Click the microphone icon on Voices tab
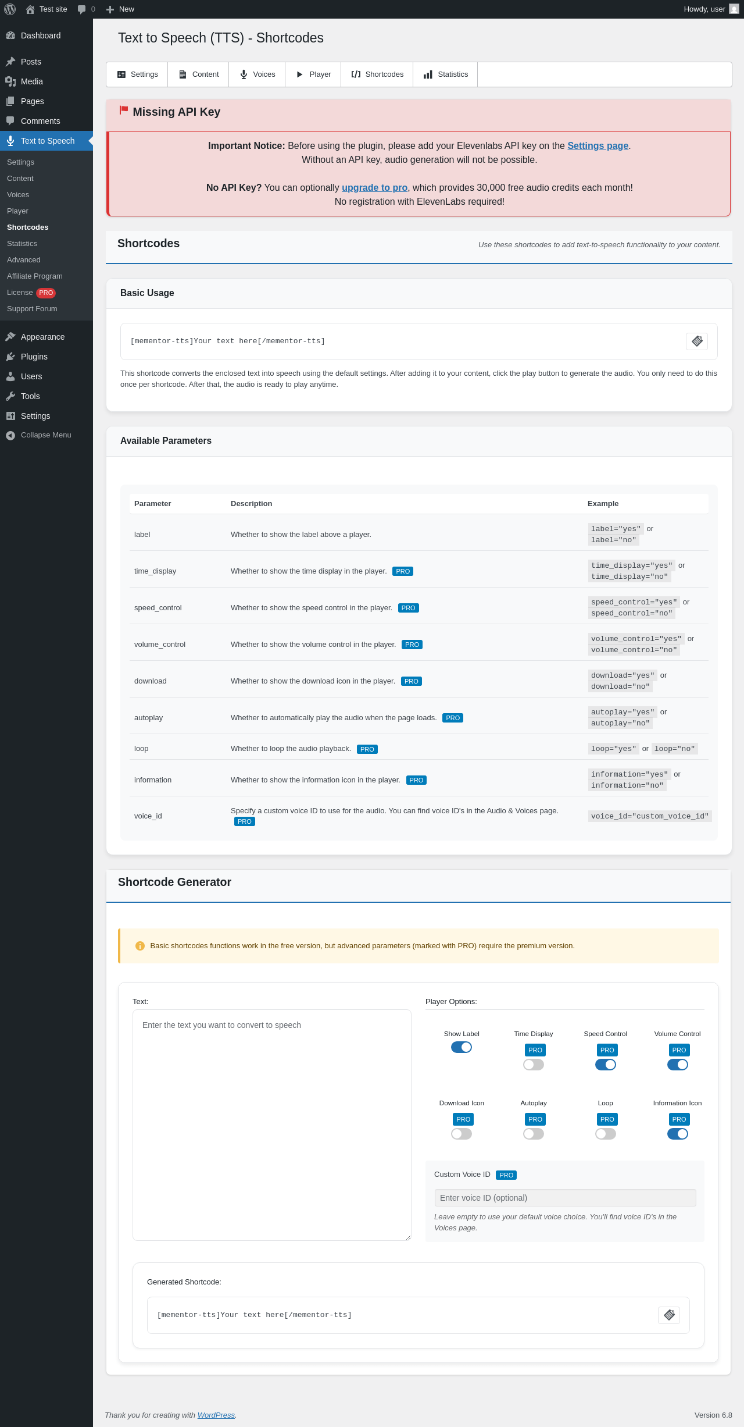744x1427 pixels. pyautogui.click(x=244, y=74)
